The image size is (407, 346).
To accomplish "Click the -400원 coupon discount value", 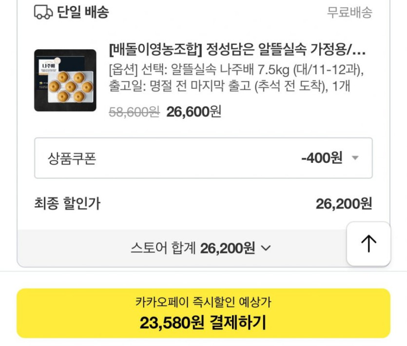I will point(322,158).
